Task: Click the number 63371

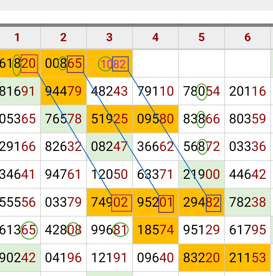Action: click(155, 174)
